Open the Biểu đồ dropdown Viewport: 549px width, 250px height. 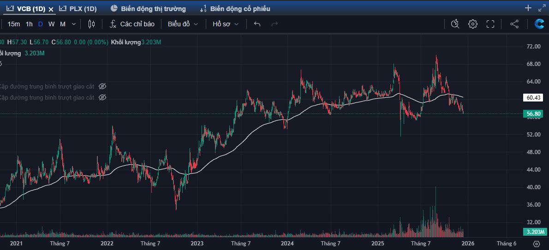[x=183, y=24]
